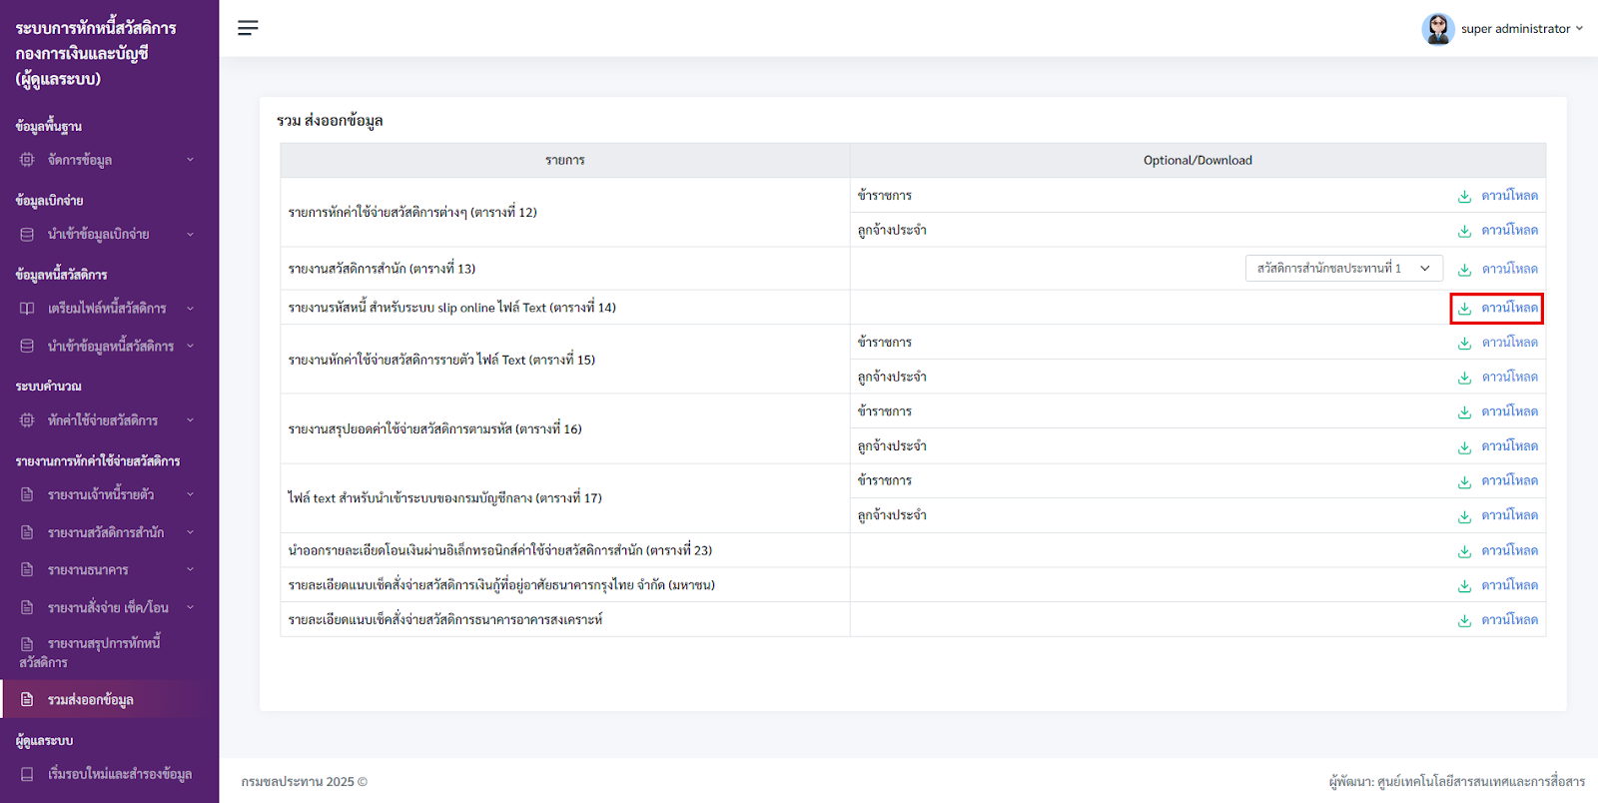This screenshot has width=1598, height=803.
Task: Click the เตรียมไฟล์หนี้สวัสดิการ book icon
Action: [x=27, y=309]
